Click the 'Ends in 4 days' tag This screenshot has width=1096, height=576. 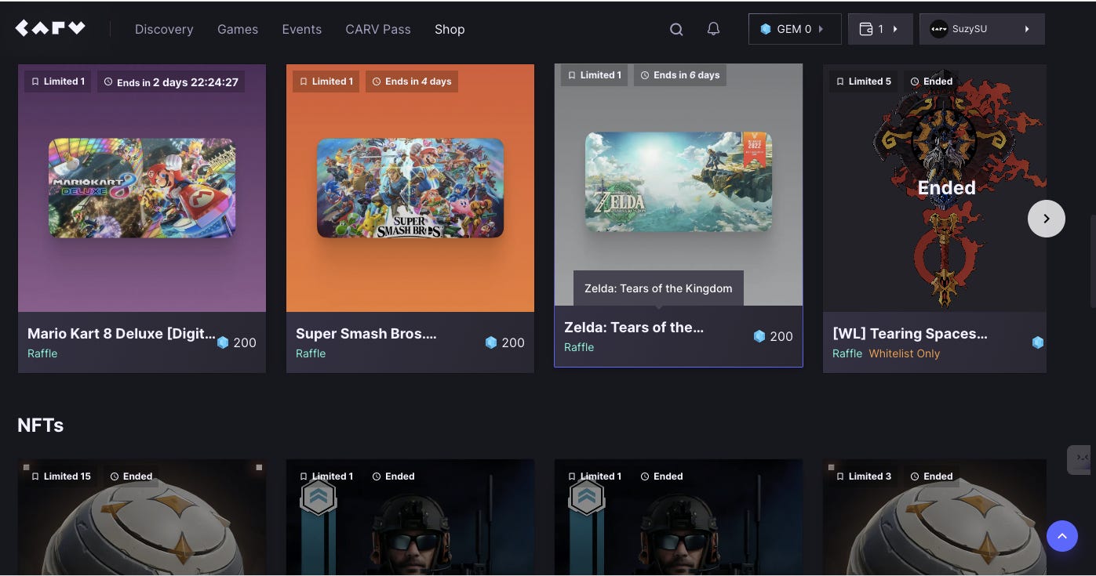click(x=412, y=82)
